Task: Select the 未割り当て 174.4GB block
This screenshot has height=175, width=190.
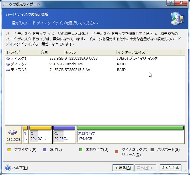Action: (x=130, y=135)
